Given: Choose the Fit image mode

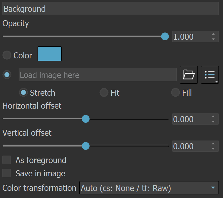Looking at the screenshot, I should click(104, 93).
